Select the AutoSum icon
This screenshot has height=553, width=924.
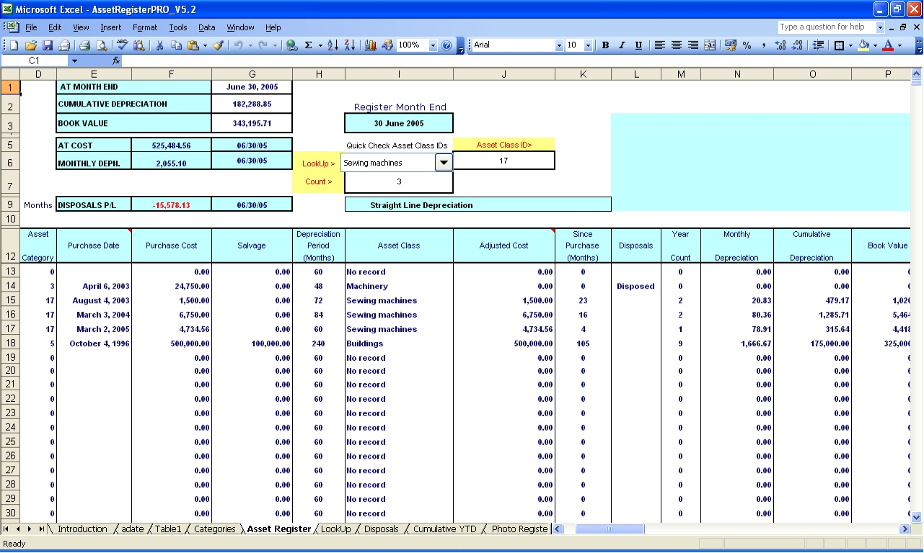tap(309, 45)
